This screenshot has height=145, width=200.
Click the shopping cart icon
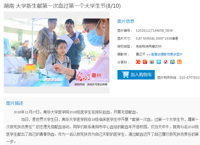pos(125,74)
